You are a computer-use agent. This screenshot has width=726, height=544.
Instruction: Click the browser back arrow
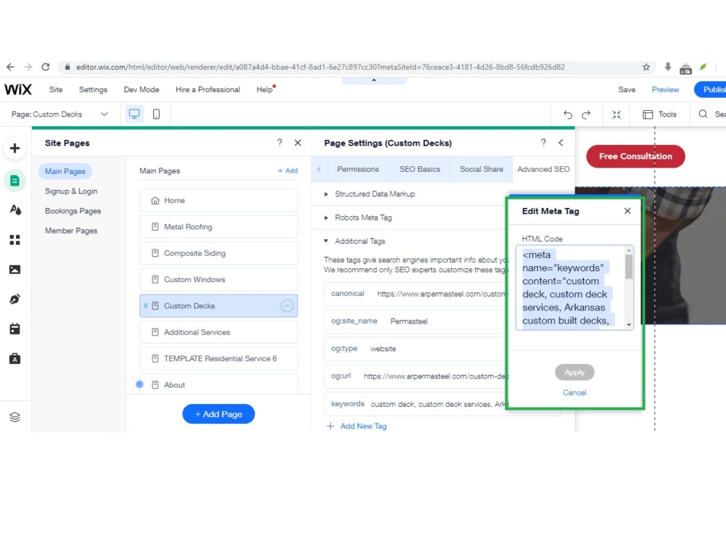(10, 67)
